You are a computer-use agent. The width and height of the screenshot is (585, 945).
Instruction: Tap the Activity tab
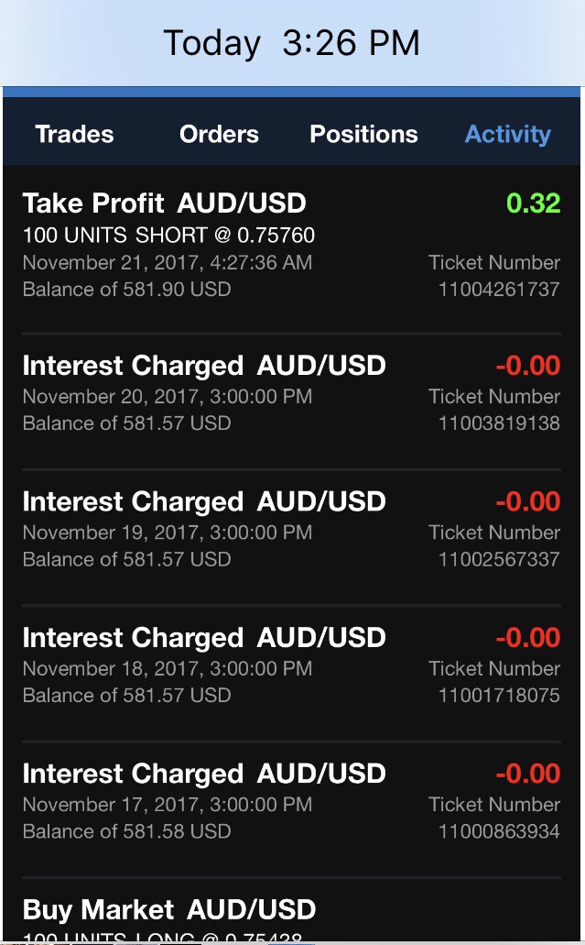(x=507, y=134)
